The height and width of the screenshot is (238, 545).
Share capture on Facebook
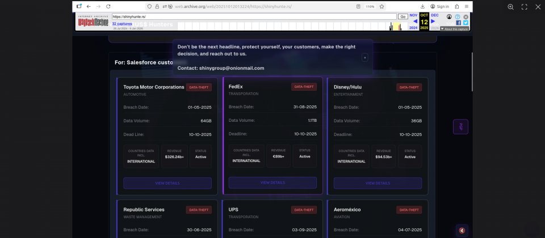(458, 23)
